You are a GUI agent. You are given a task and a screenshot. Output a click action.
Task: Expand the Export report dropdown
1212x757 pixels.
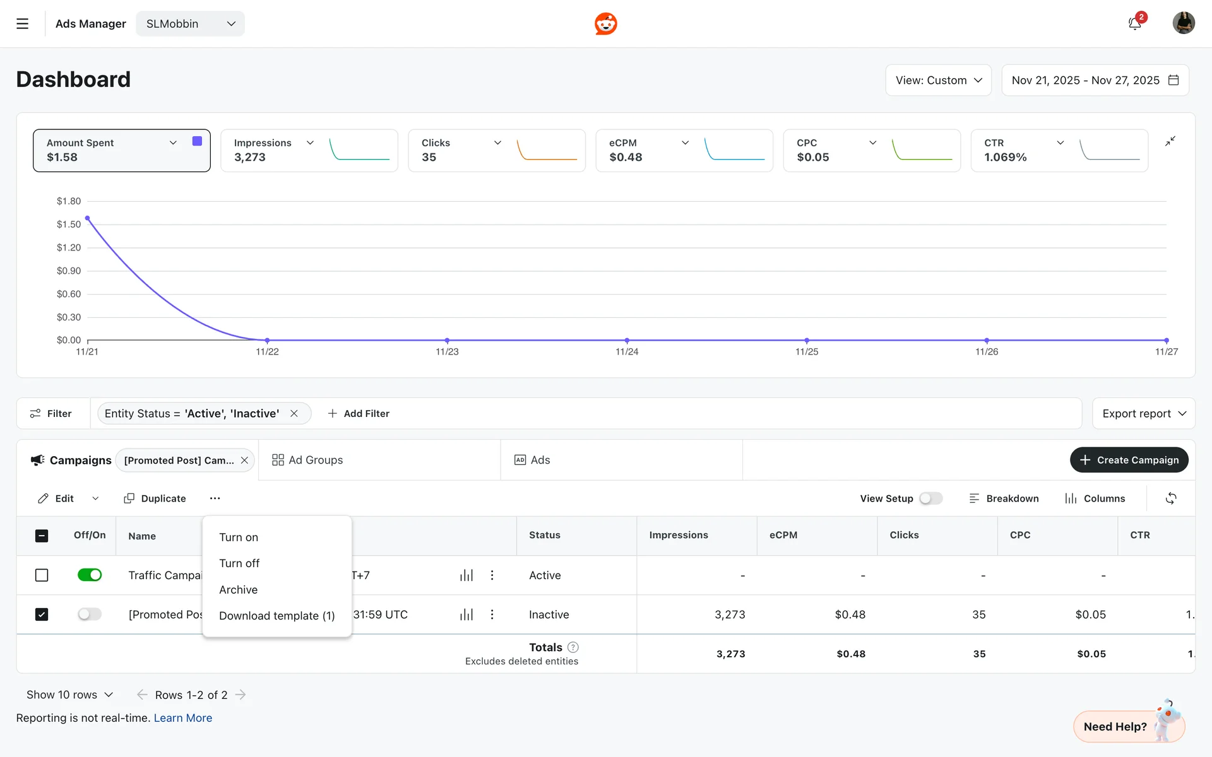click(1143, 414)
